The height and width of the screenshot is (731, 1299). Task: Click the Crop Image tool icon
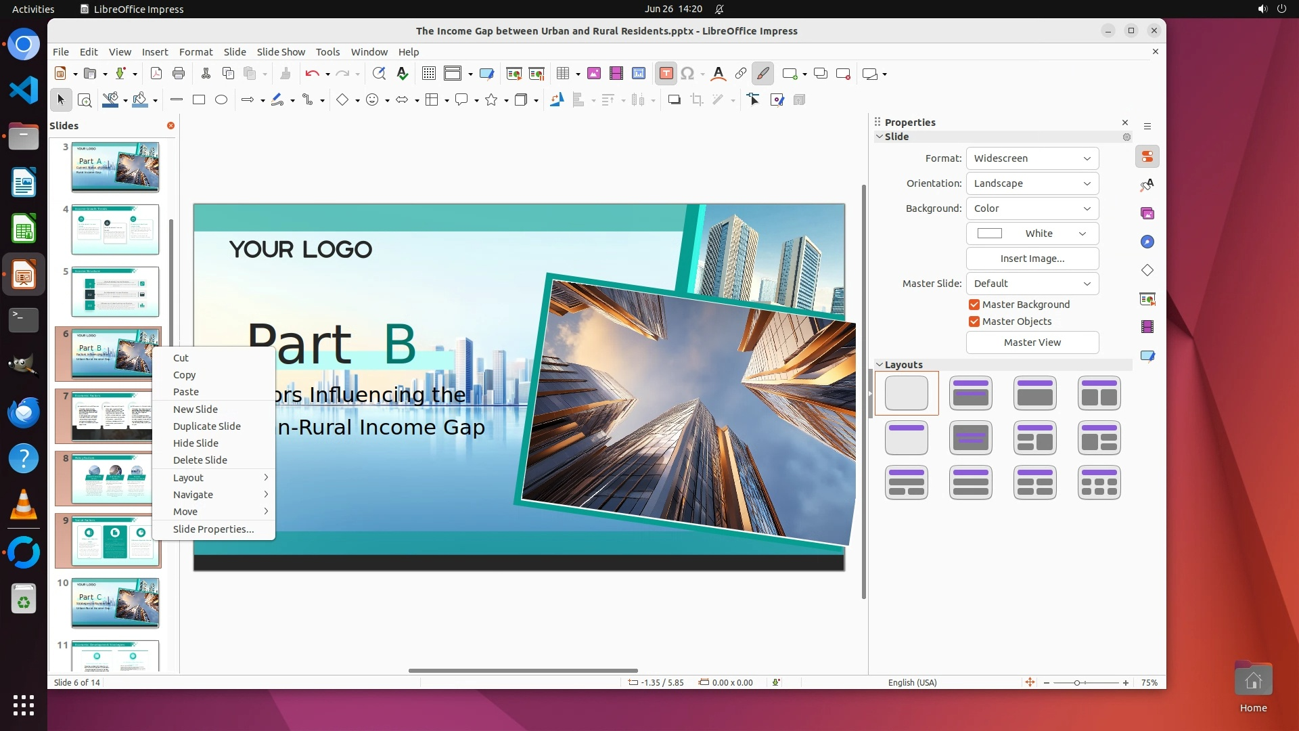pos(697,100)
